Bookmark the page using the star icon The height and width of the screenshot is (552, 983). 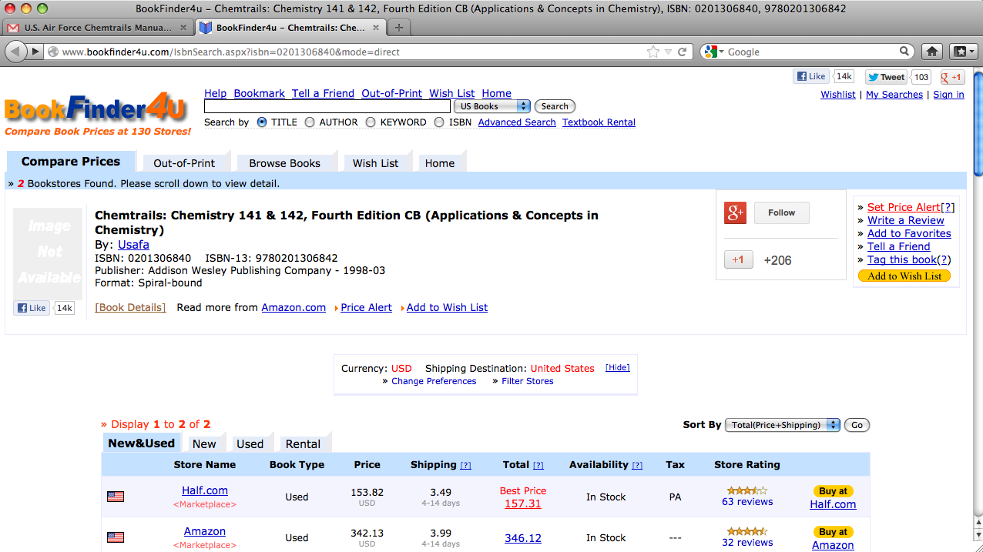pyautogui.click(x=653, y=52)
